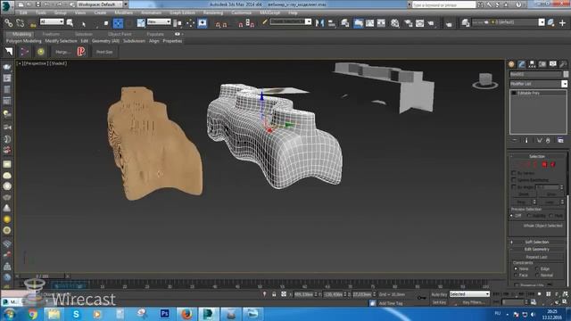Open the Tools menu

pos(41,12)
